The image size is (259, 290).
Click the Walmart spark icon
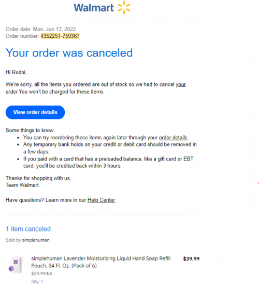(124, 8)
